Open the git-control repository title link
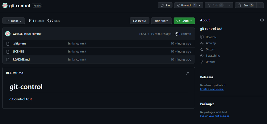The image size is (267, 124). (x=20, y=5)
